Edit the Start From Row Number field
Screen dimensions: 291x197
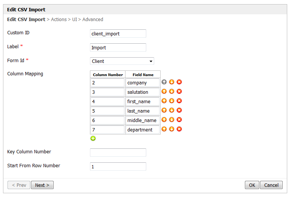[x=118, y=166]
